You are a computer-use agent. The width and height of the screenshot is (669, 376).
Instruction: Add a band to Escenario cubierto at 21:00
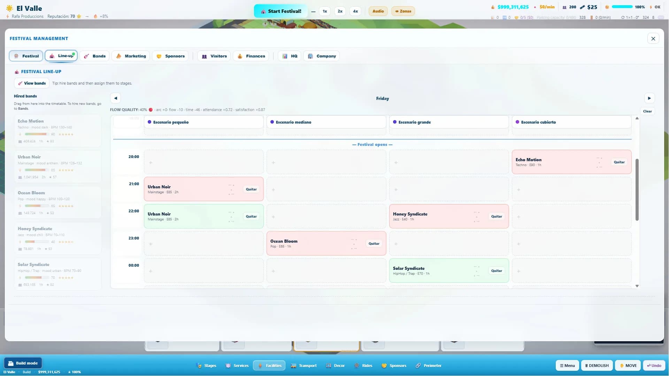click(571, 189)
